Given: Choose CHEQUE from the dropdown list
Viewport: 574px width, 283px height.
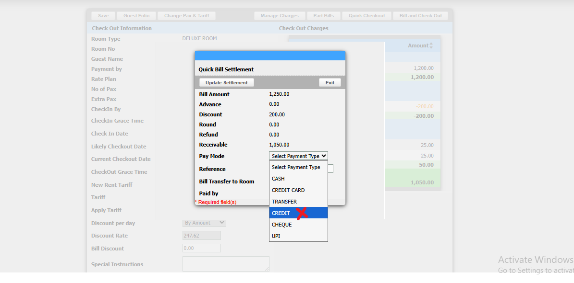Looking at the screenshot, I should click(x=282, y=225).
